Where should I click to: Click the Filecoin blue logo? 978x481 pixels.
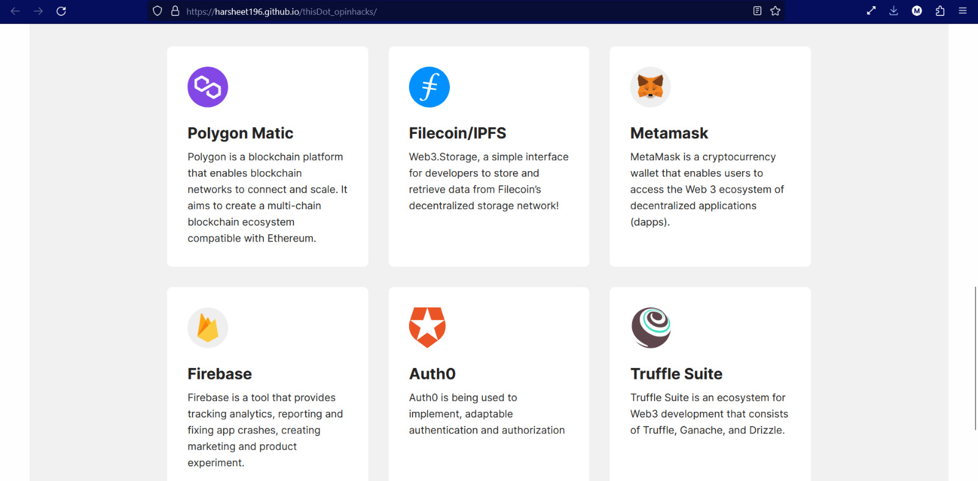(x=429, y=87)
